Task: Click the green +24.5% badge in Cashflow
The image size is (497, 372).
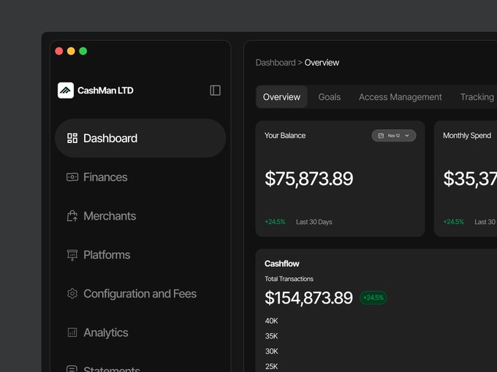Action: 373,298
